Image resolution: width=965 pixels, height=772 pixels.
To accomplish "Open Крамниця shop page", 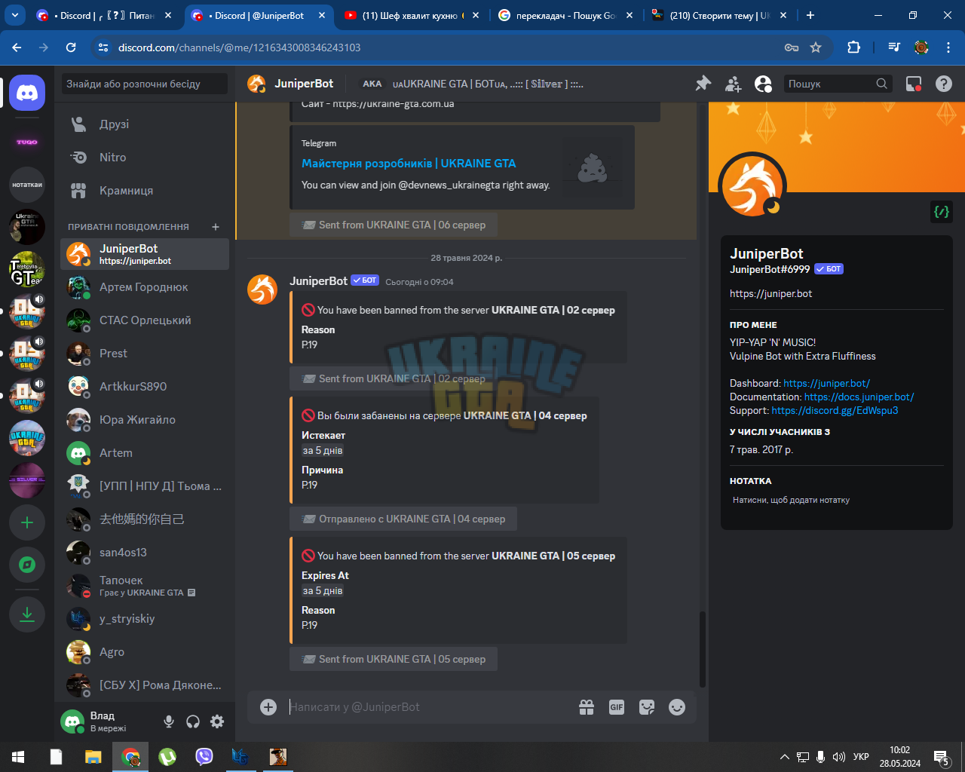I will coord(145,191).
